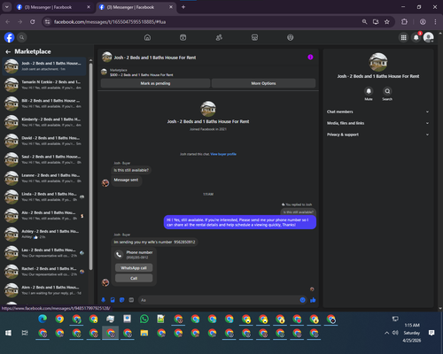The width and height of the screenshot is (443, 354).
Task: Open Windows notification center icon
Action: pos(431,333)
